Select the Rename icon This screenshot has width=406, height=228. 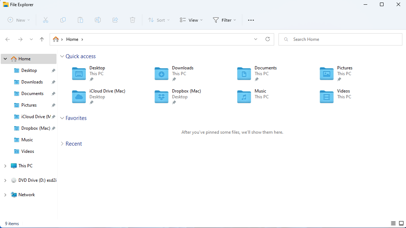(x=98, y=20)
